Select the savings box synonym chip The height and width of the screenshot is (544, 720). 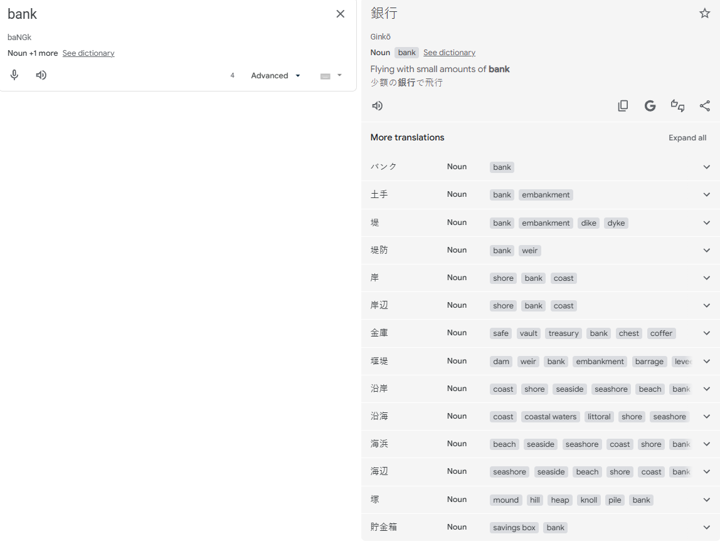pos(514,528)
